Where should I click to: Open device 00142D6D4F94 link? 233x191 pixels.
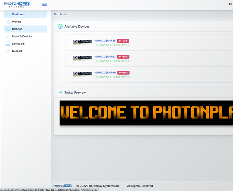pos(105,73)
